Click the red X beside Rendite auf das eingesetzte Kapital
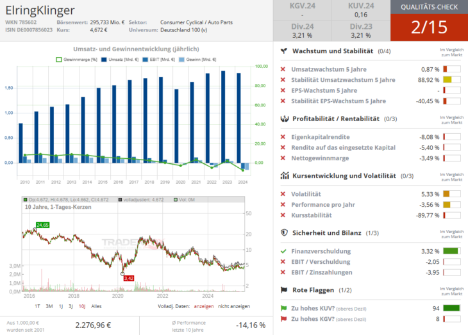 coord(283,147)
